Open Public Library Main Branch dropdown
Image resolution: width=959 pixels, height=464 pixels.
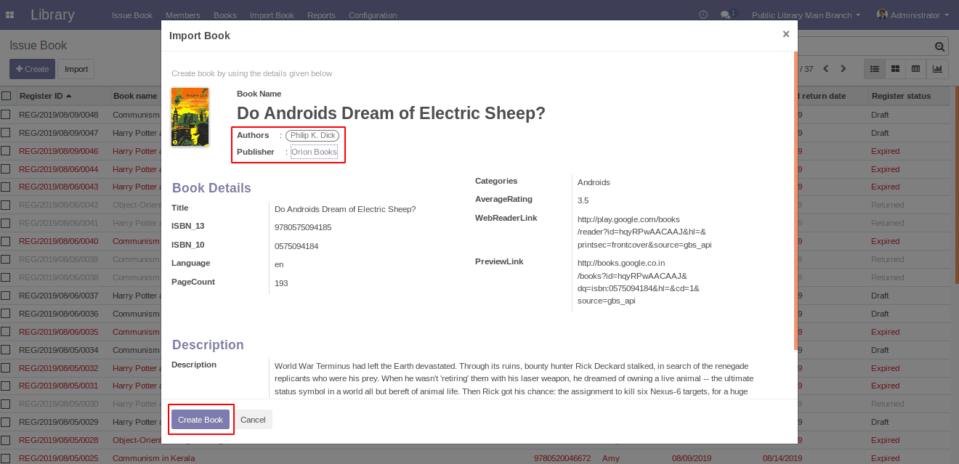(x=806, y=15)
